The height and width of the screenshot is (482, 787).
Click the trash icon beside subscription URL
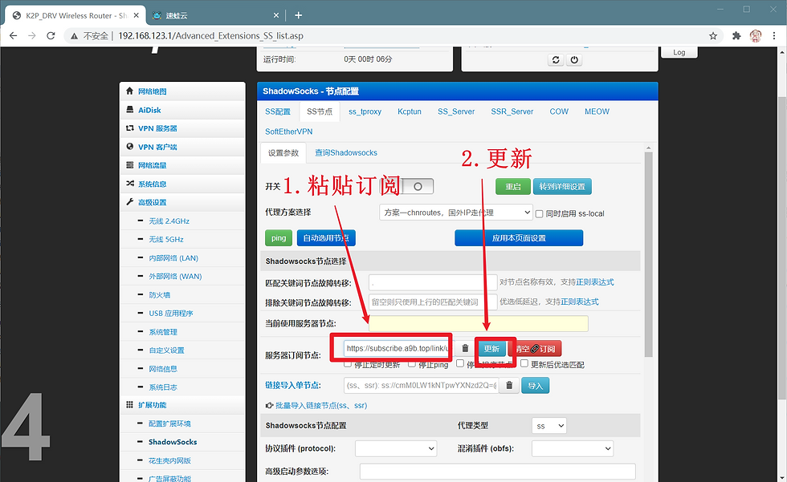465,348
